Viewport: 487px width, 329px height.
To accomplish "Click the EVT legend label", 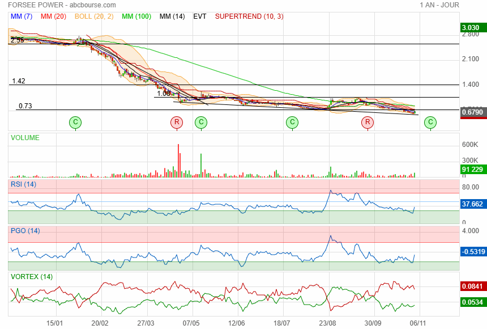I will (x=200, y=16).
